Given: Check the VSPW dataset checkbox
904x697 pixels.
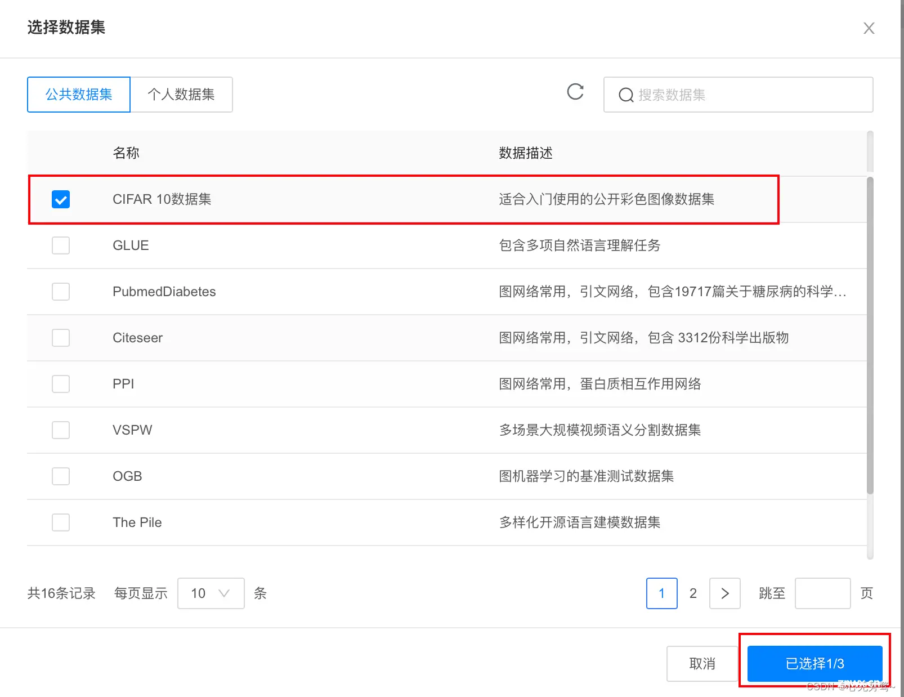Looking at the screenshot, I should [61, 430].
